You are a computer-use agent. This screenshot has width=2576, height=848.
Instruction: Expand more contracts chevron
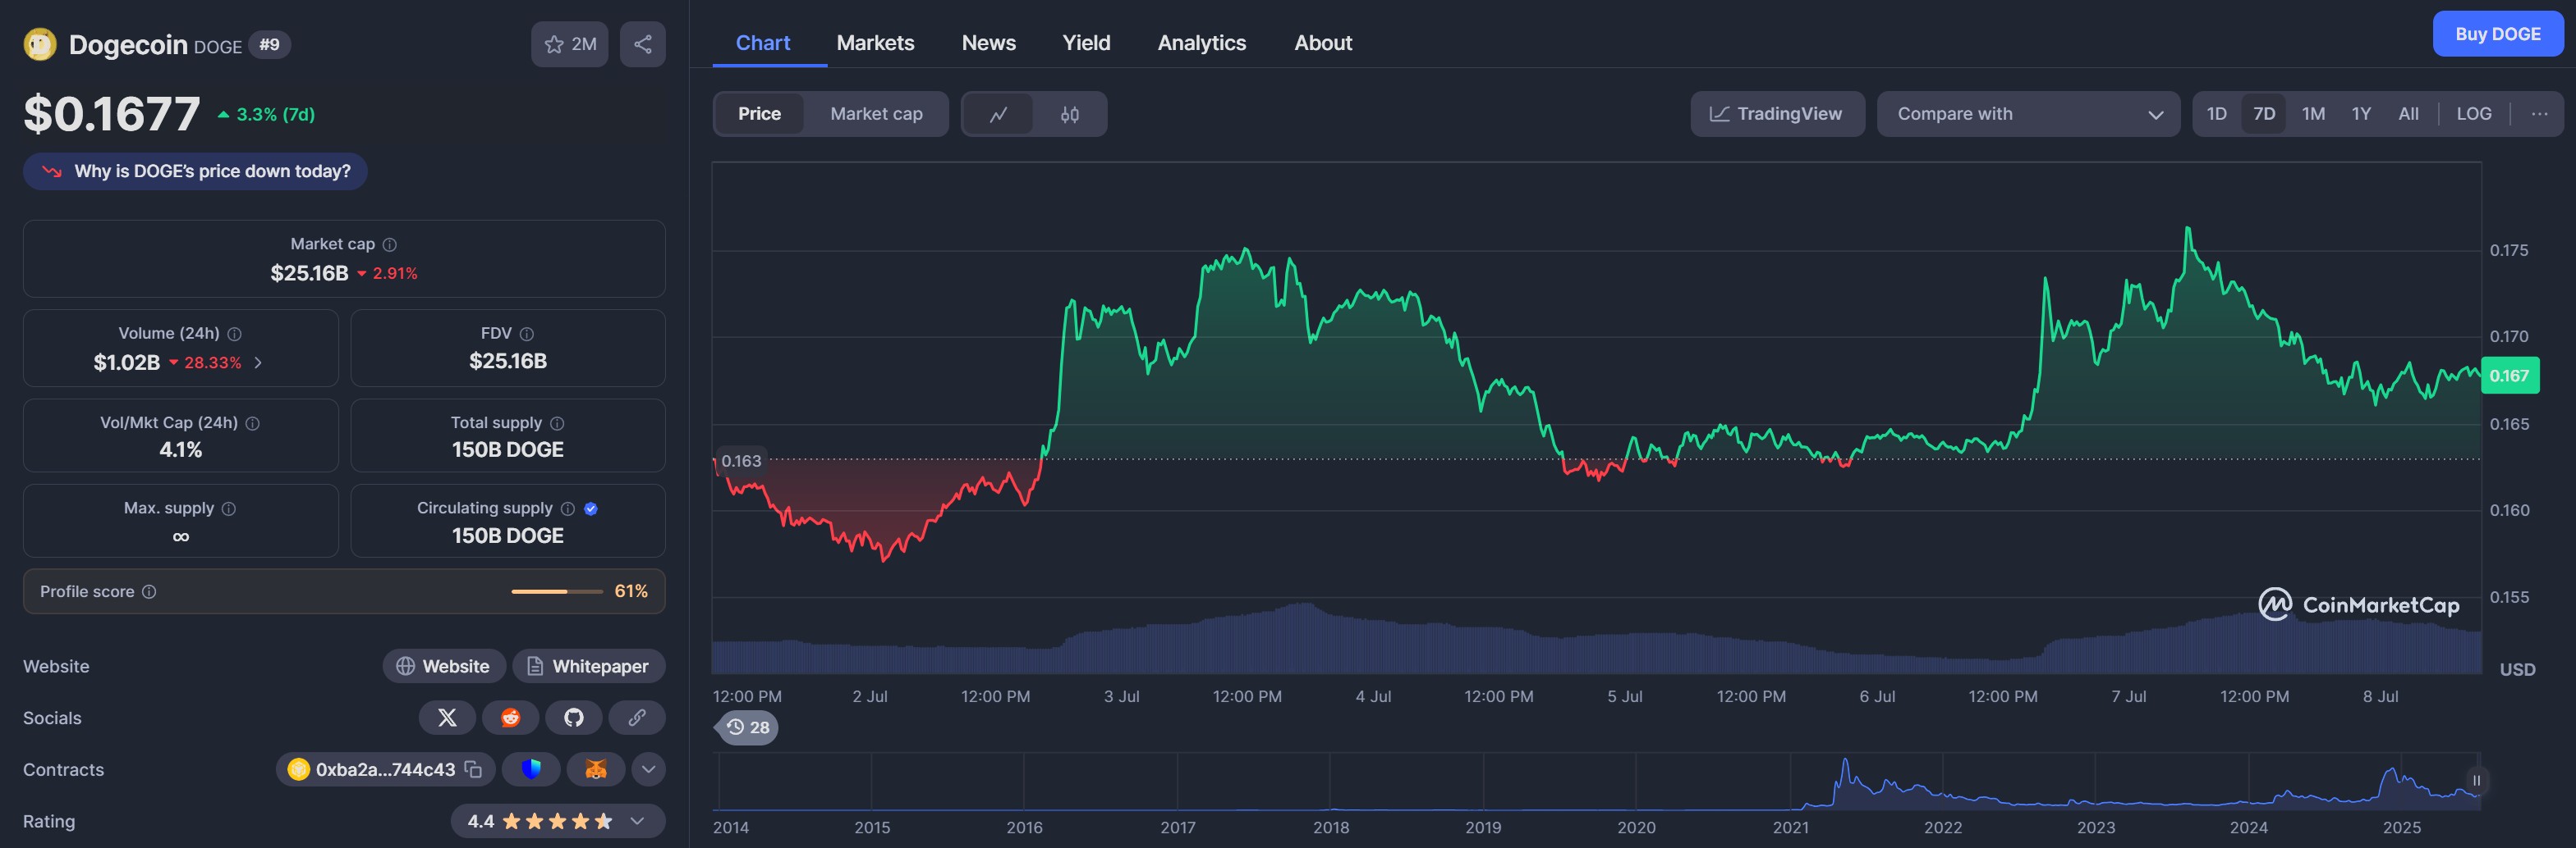[x=648, y=769]
